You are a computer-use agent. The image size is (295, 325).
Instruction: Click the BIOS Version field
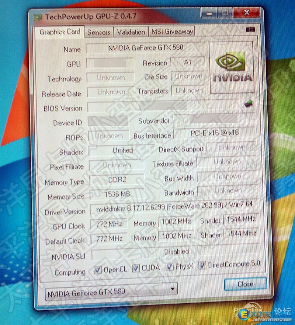[163, 106]
